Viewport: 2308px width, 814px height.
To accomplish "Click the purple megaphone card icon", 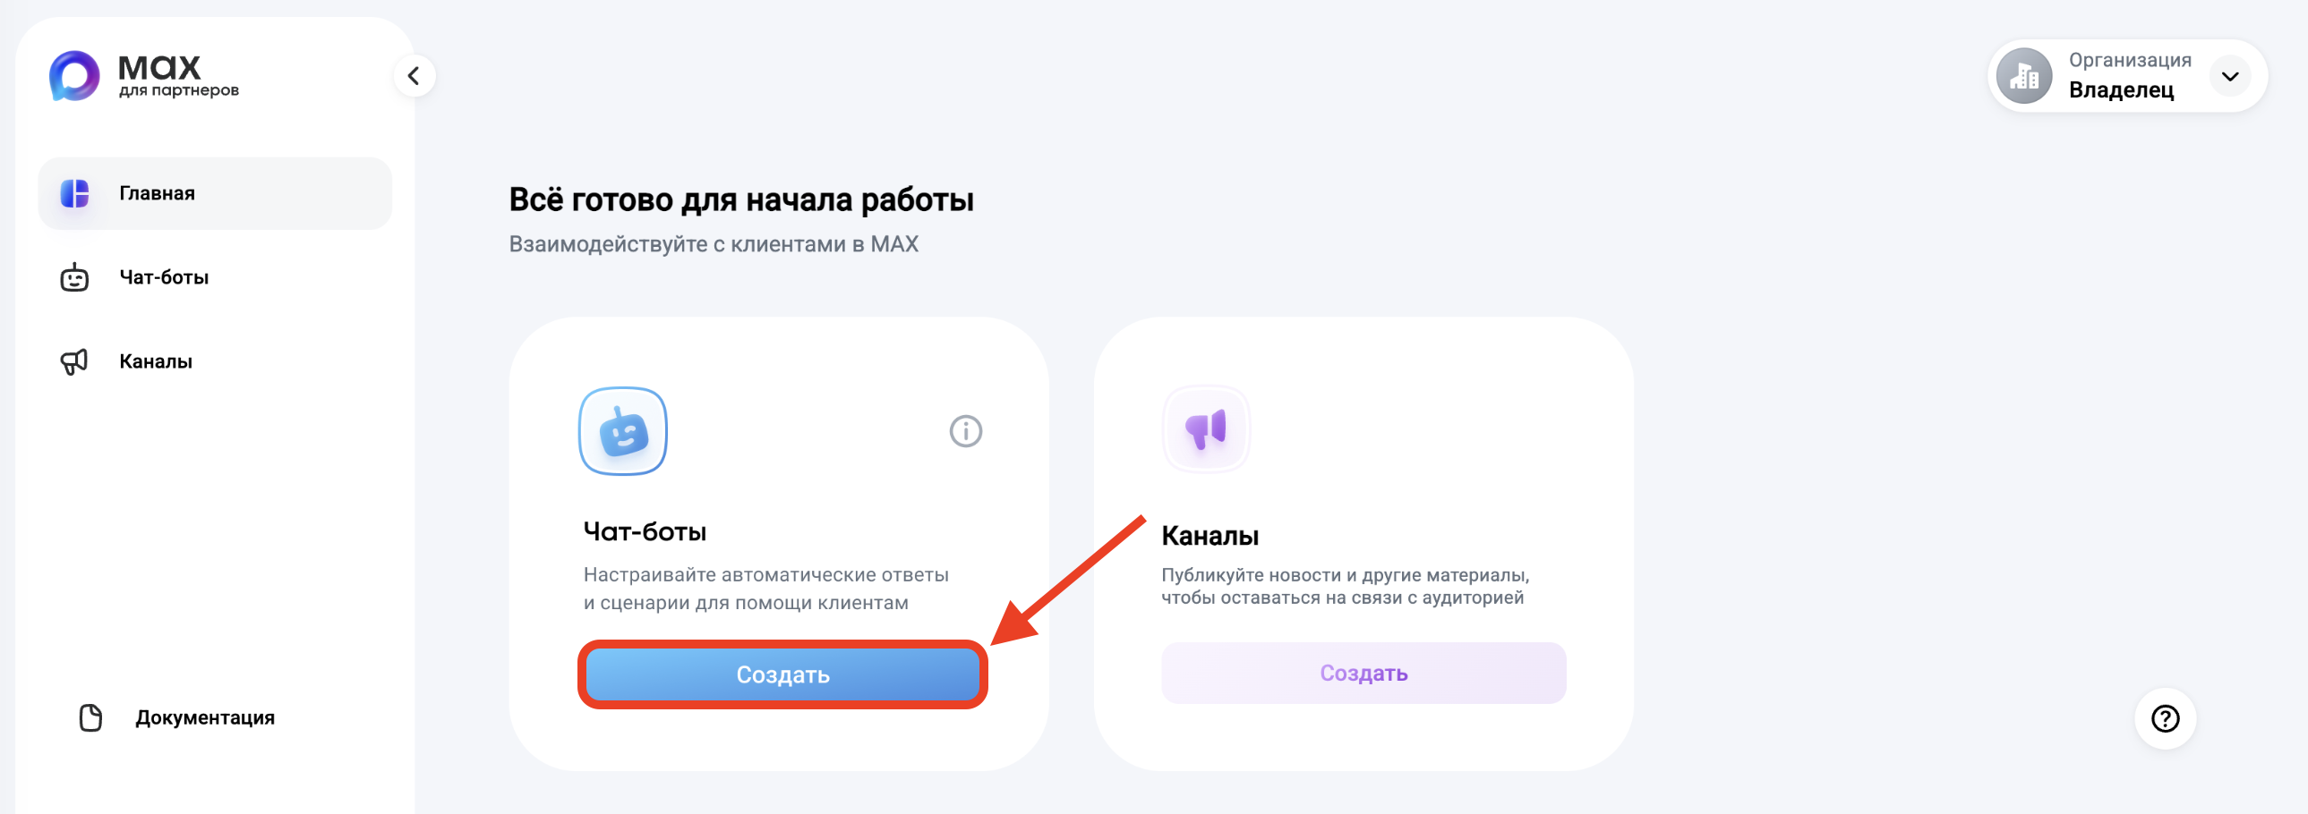I will 1205,430.
